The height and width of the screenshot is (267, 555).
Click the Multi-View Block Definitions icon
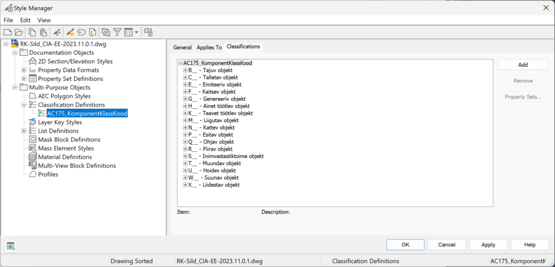(33, 166)
